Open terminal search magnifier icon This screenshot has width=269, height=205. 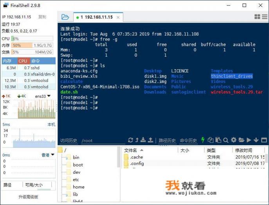pyautogui.click(x=226, y=140)
